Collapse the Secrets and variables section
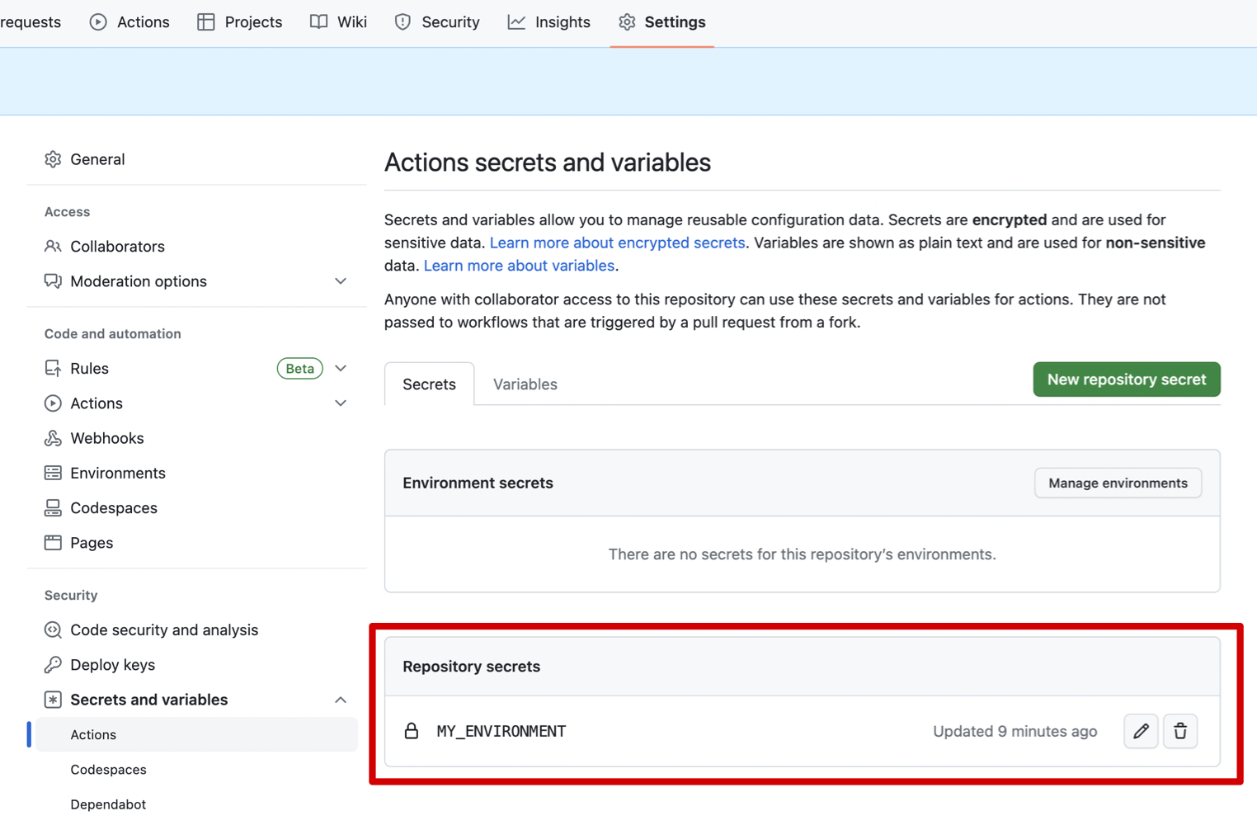This screenshot has height=825, width=1257. 341,700
